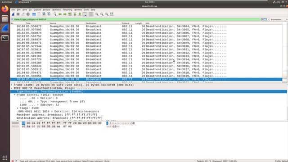Open the Capture menu
This screenshot has height=162, width=288.
(x=37, y=10)
